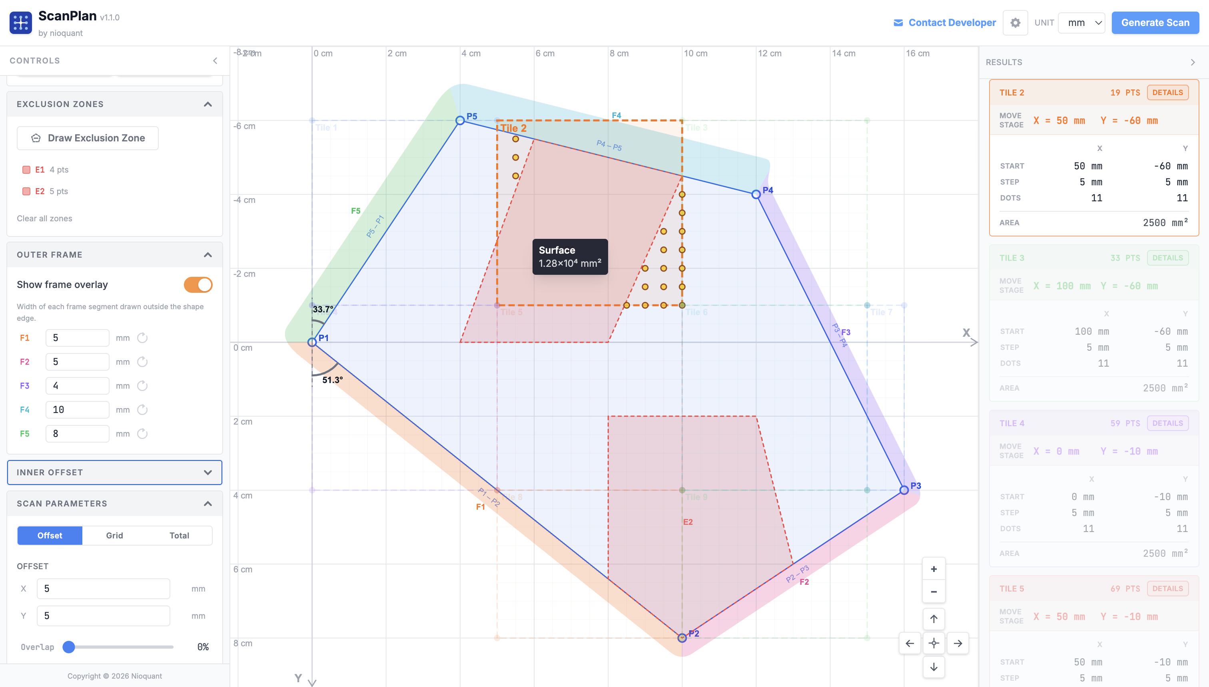This screenshot has width=1209, height=687.
Task: Open DETAILS for Tile 5
Action: point(1167,588)
